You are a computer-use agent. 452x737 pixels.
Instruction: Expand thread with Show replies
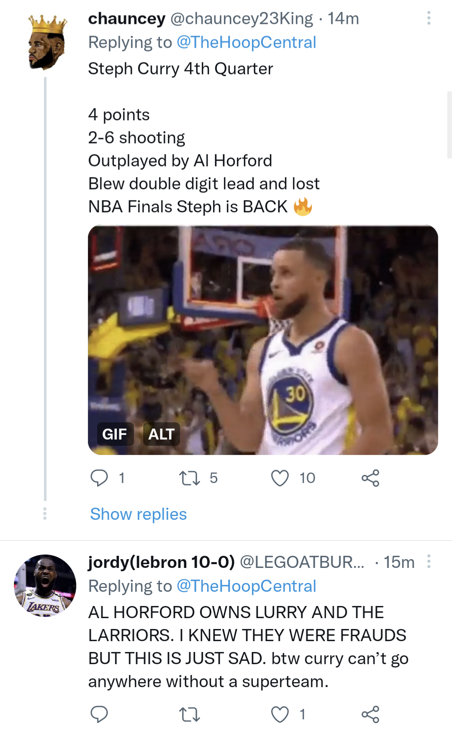pyautogui.click(x=138, y=514)
